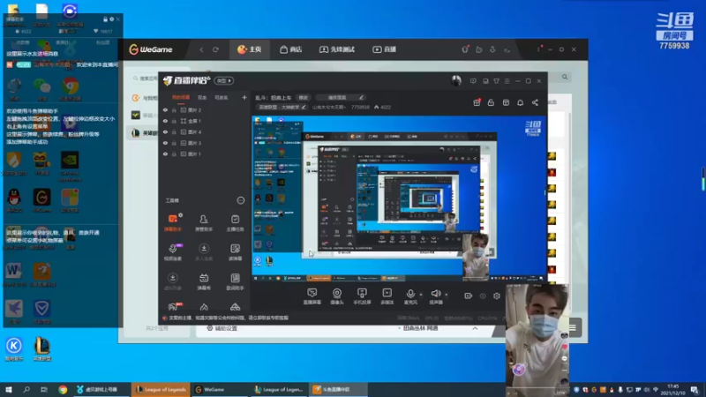Open the funnel/filter dropdown in the companion title bar

496,81
